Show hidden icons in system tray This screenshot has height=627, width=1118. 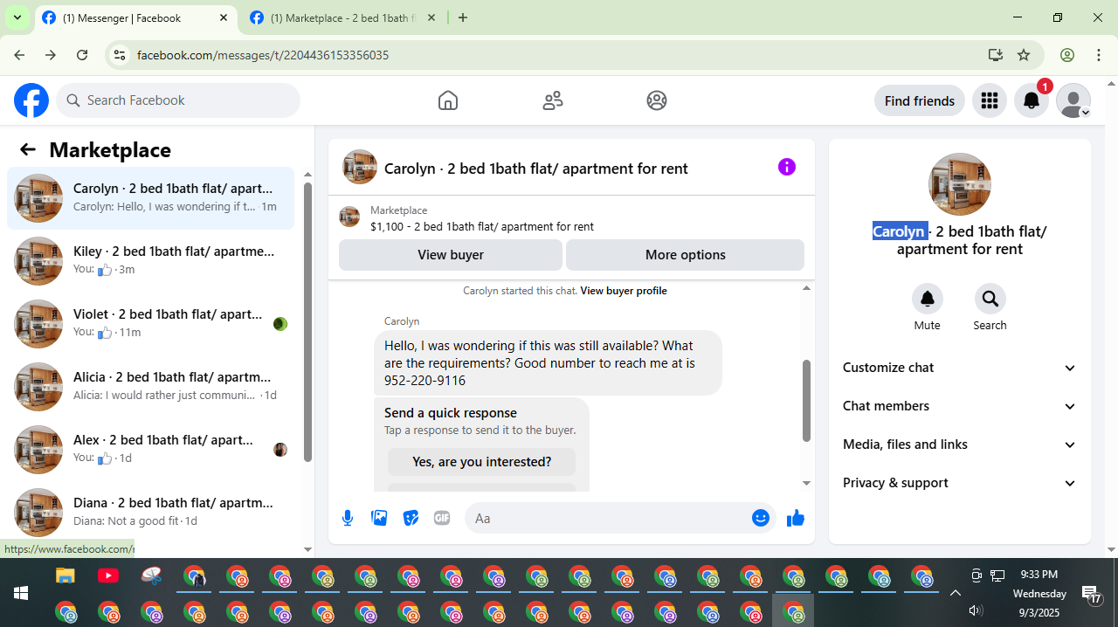[955, 593]
